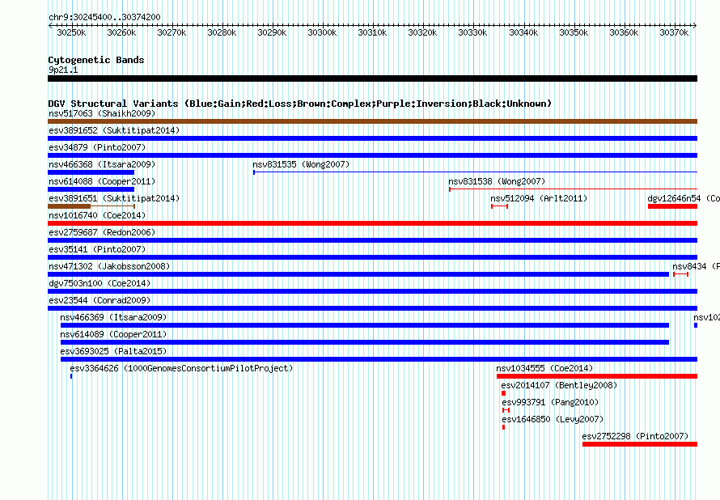This screenshot has width=720, height=500.
Task: Click the red nsv1016740 (Coe2014) loss bar
Action: 372,223
